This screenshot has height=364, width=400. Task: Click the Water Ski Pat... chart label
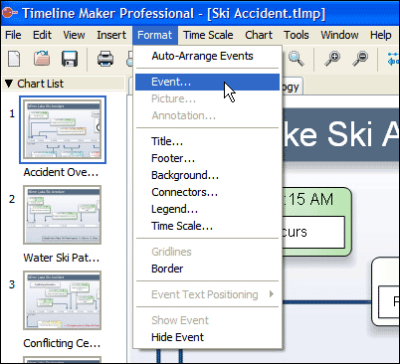[62, 258]
